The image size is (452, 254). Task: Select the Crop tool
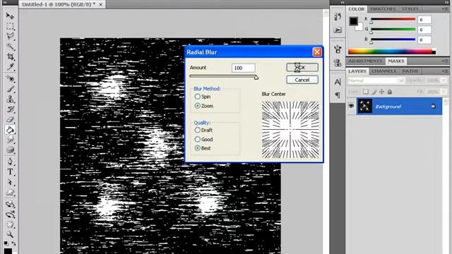[10, 56]
